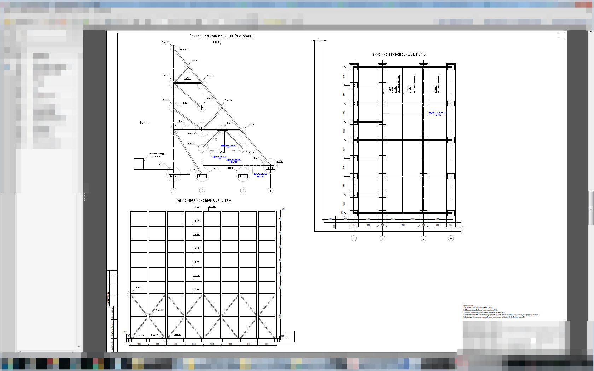The width and height of the screenshot is (594, 371).
Task: Select the 'Вид А' view direction label
Action: point(144,123)
